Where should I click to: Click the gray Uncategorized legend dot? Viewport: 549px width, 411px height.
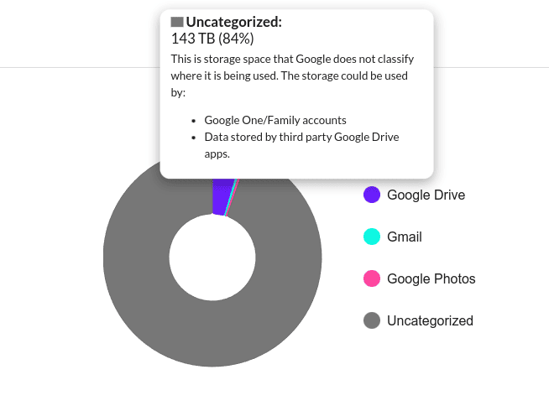[x=372, y=320]
